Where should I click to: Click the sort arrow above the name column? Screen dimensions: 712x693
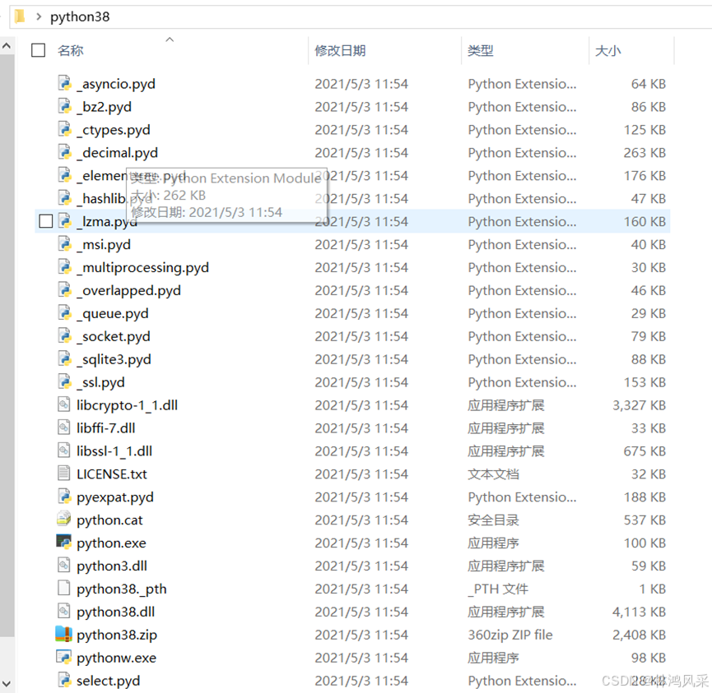click(x=170, y=39)
